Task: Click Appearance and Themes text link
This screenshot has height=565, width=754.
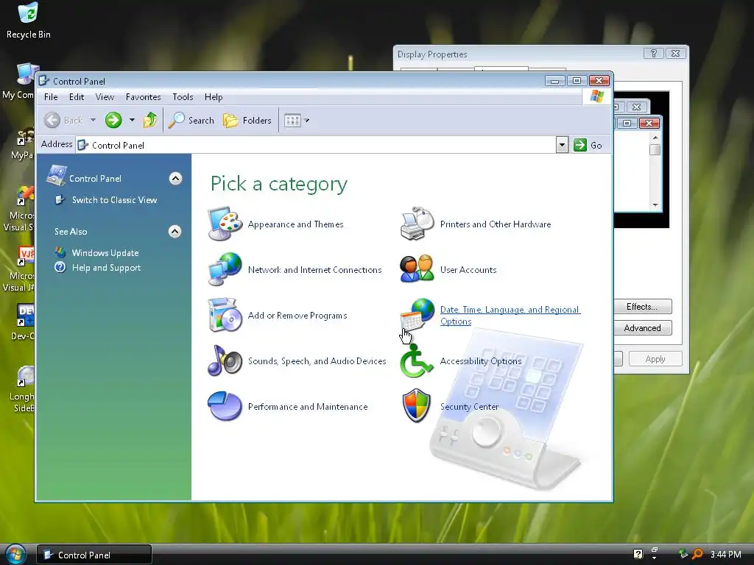Action: click(296, 224)
